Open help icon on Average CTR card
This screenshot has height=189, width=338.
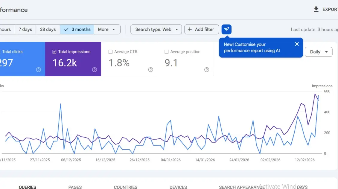pyautogui.click(x=150, y=70)
